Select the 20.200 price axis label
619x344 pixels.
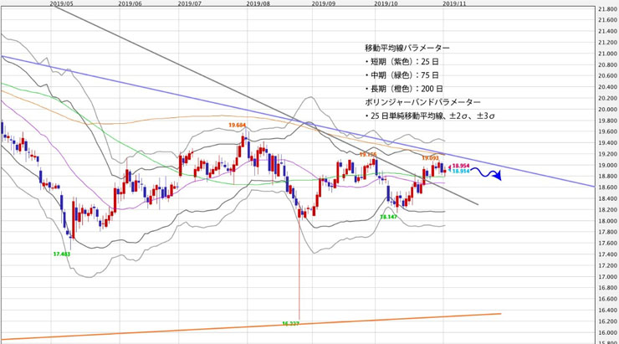point(607,98)
